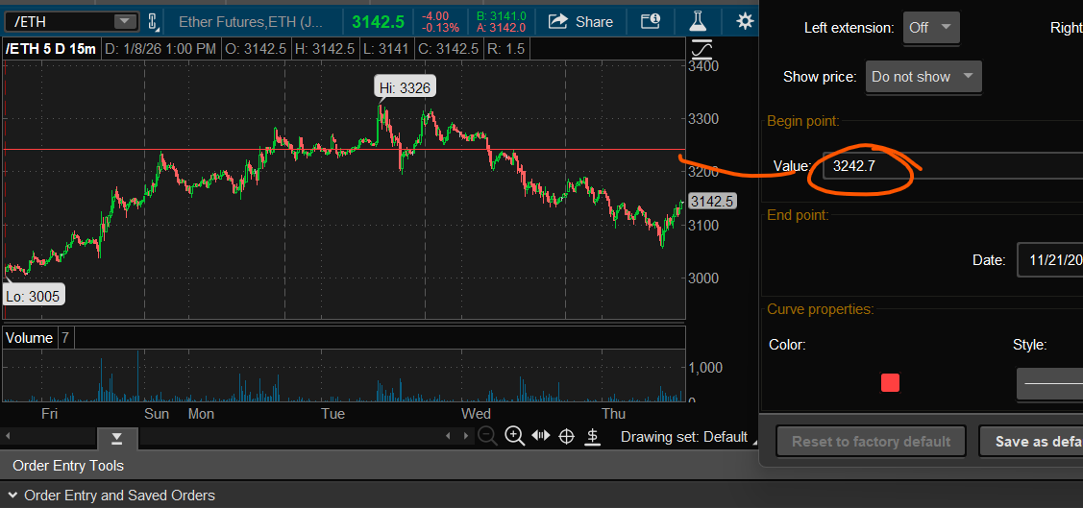This screenshot has height=508, width=1083.
Task: Click the horizontal pan arrows icon
Action: coord(541,436)
